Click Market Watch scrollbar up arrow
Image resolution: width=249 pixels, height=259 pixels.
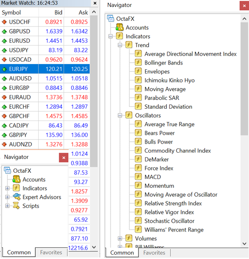(x=94, y=12)
